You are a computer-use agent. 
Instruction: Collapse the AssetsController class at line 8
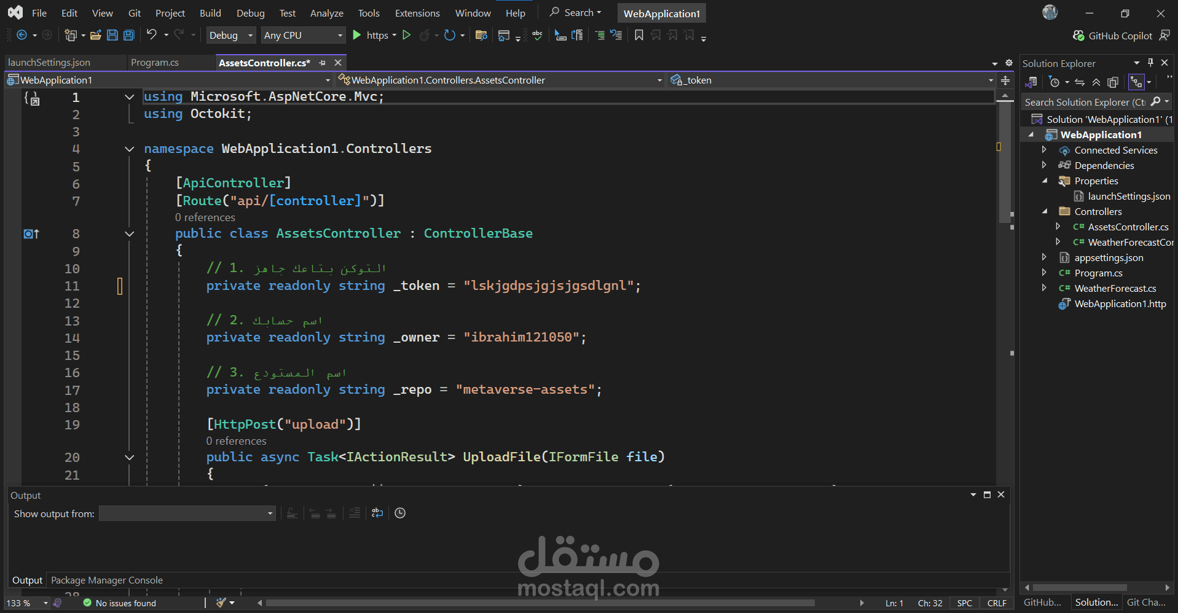[129, 234]
